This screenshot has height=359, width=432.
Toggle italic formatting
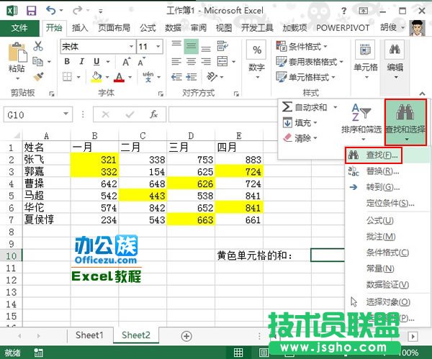pyautogui.click(x=81, y=61)
